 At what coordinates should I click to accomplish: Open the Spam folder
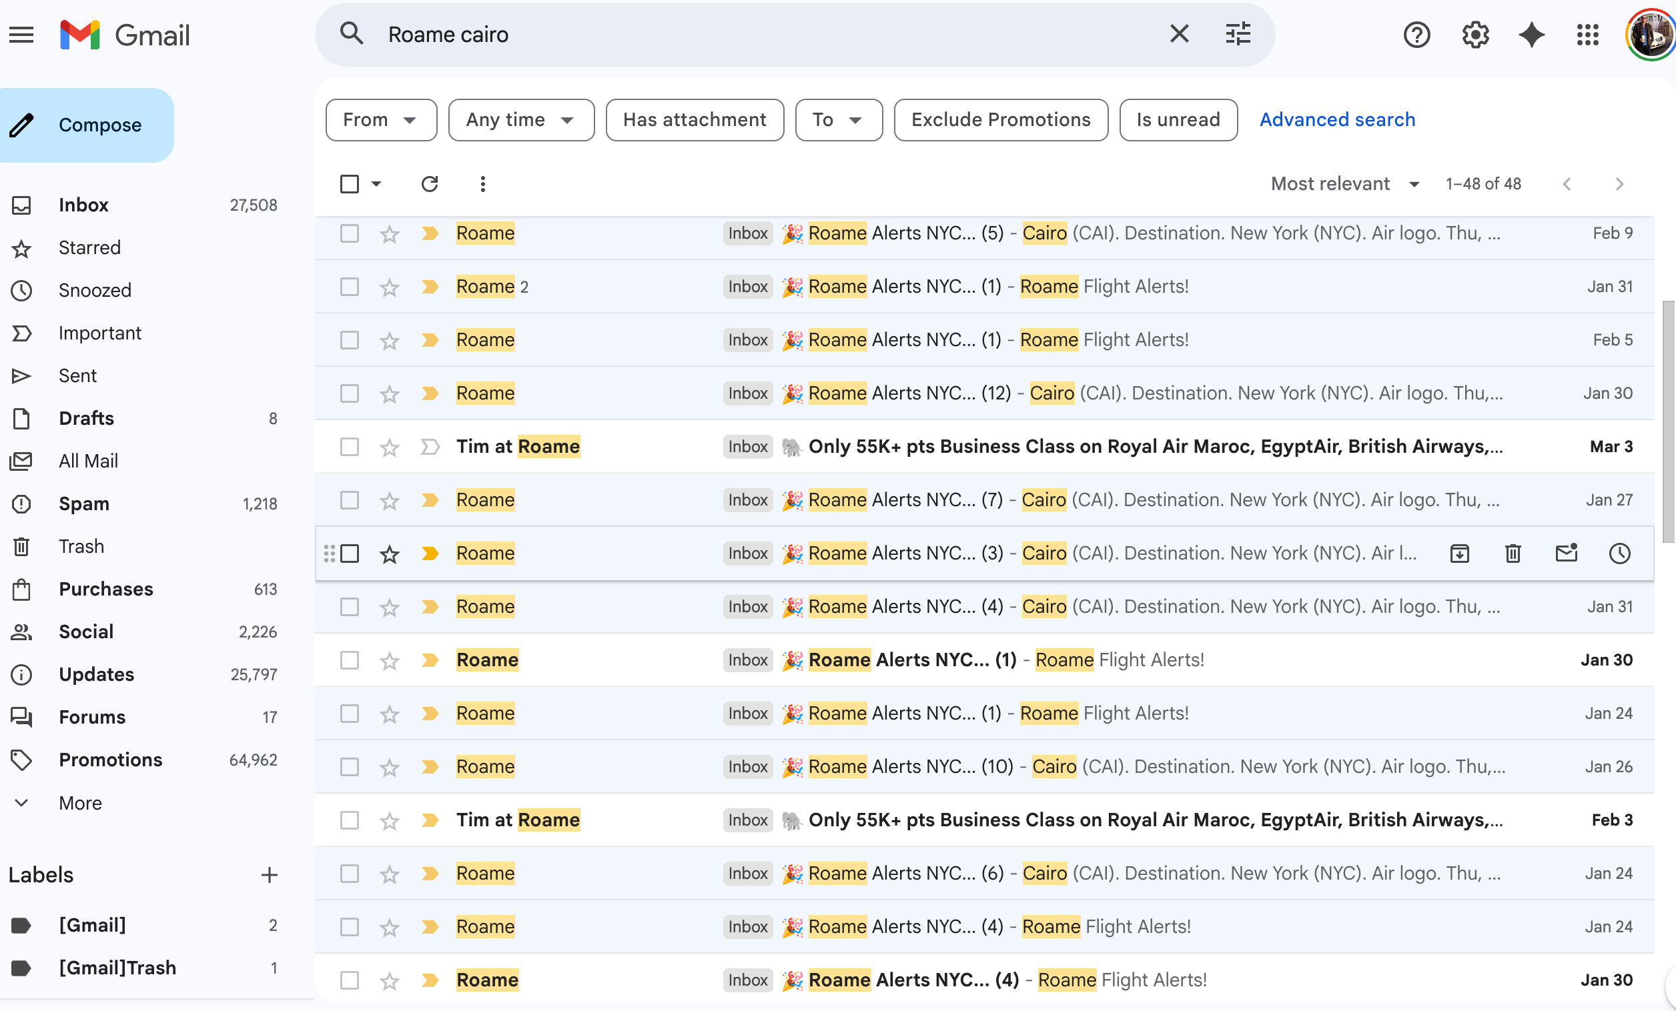(x=83, y=503)
